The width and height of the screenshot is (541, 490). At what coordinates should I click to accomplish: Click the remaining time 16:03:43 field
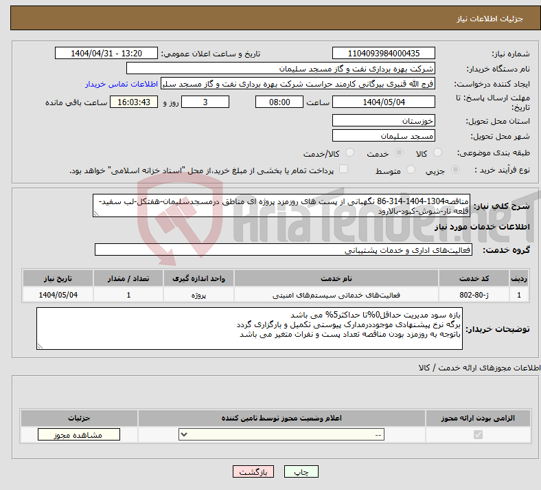[x=134, y=102]
